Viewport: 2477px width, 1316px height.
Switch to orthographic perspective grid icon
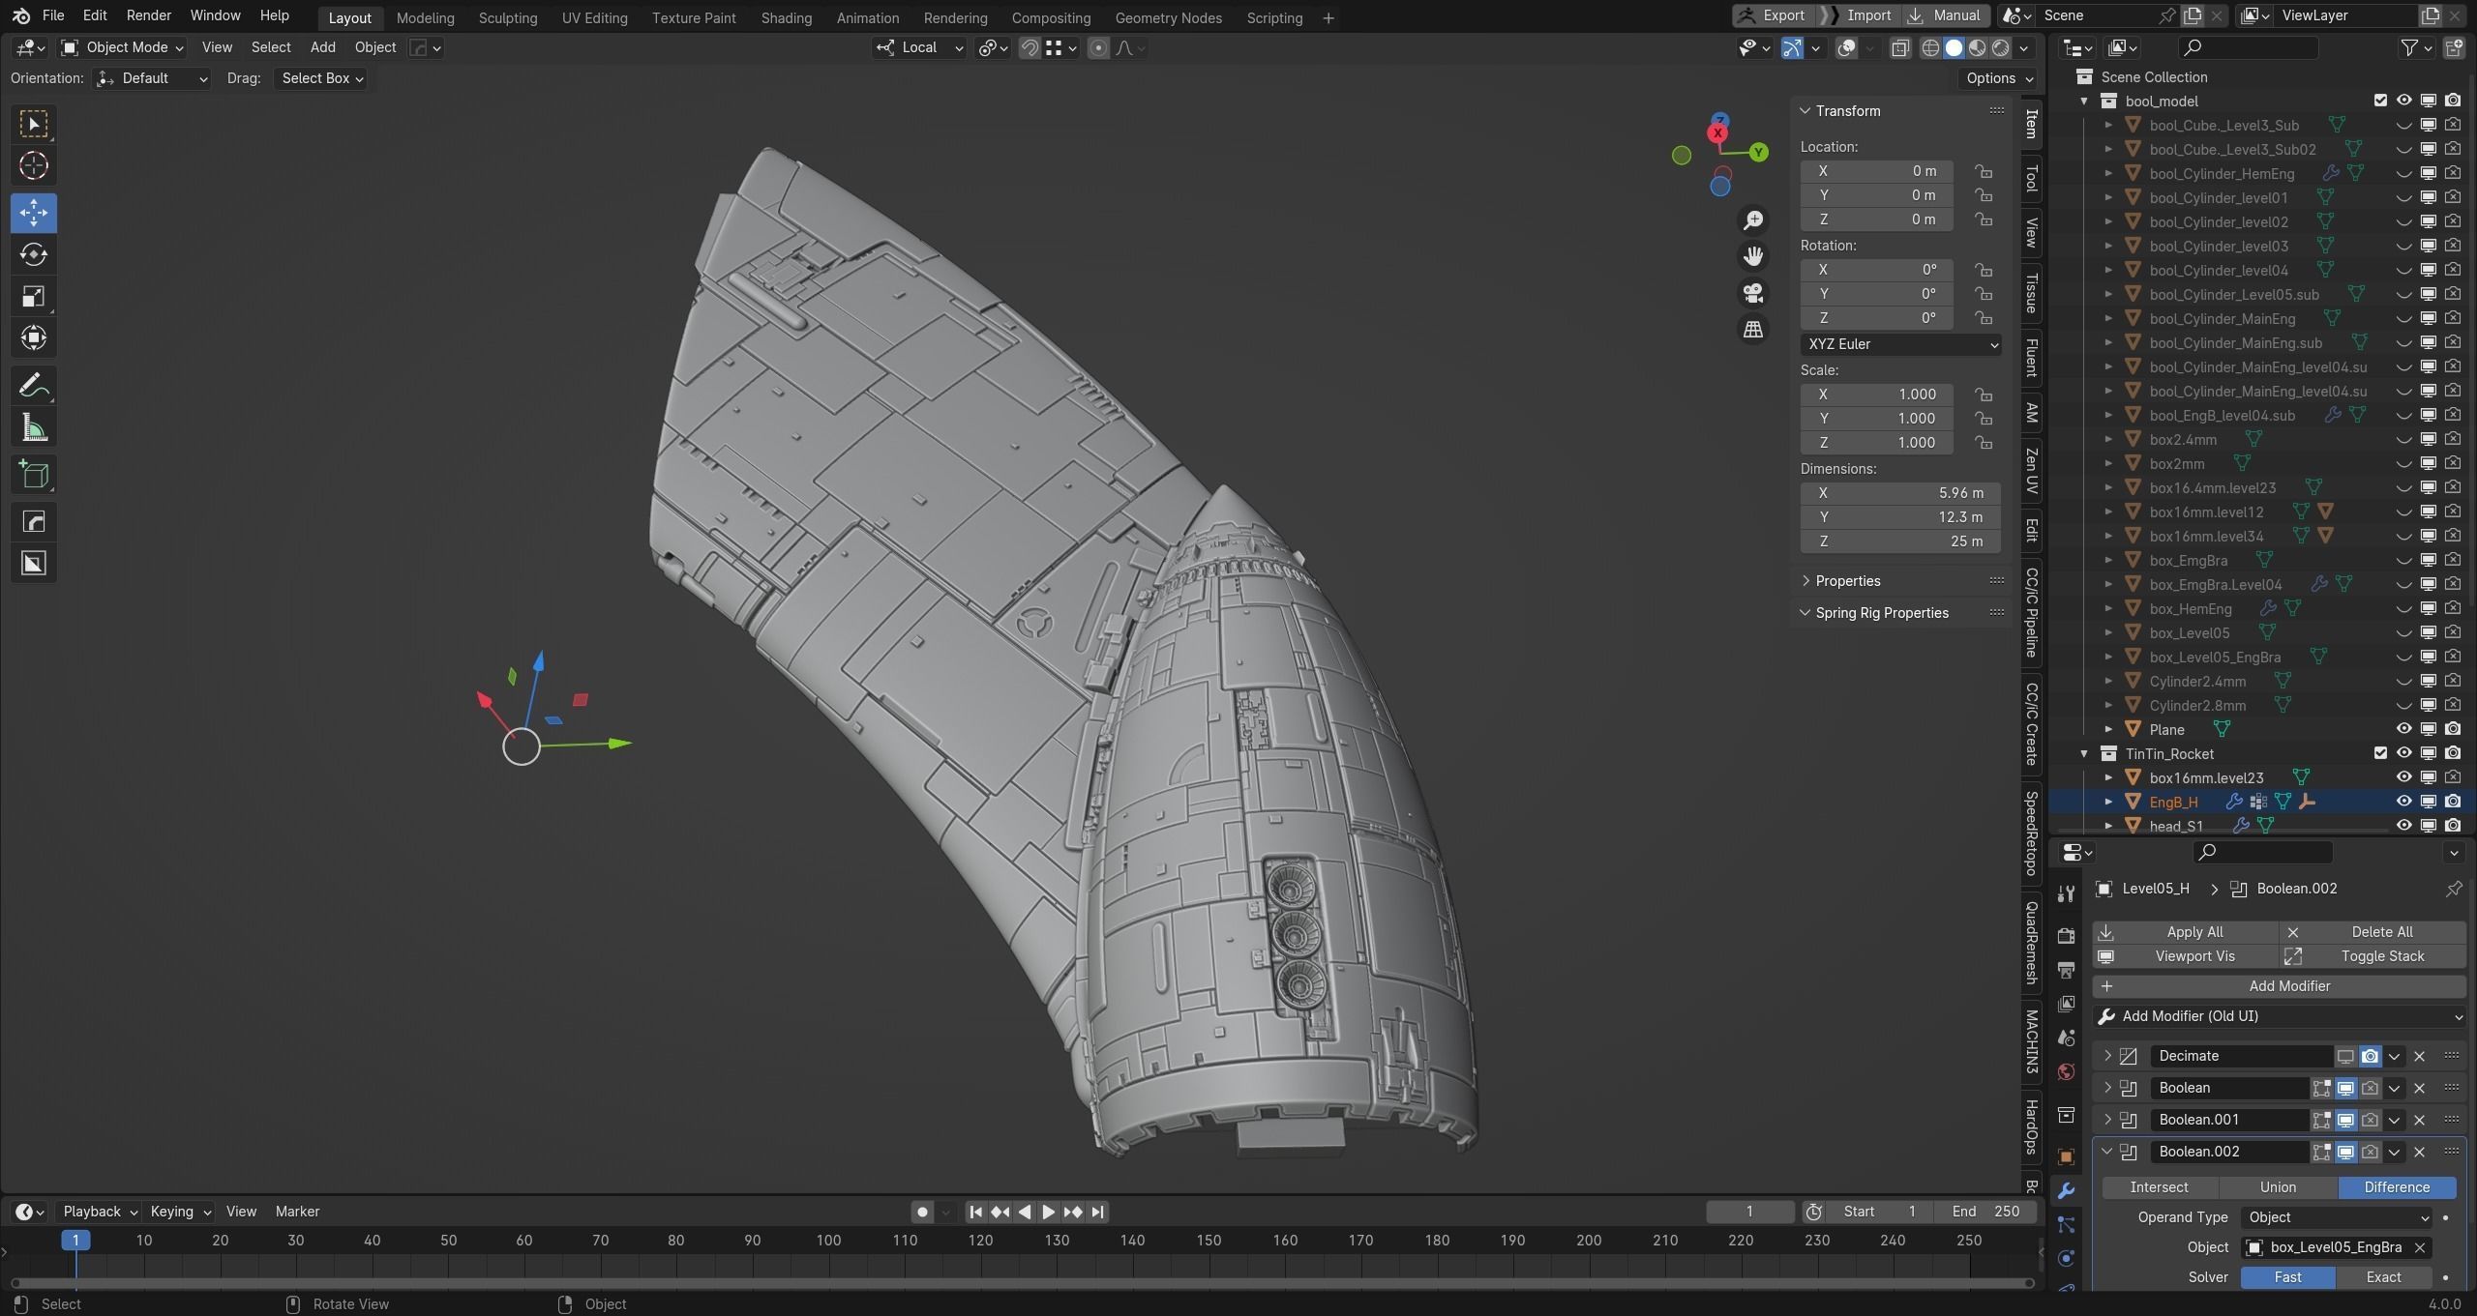pyautogui.click(x=1753, y=330)
